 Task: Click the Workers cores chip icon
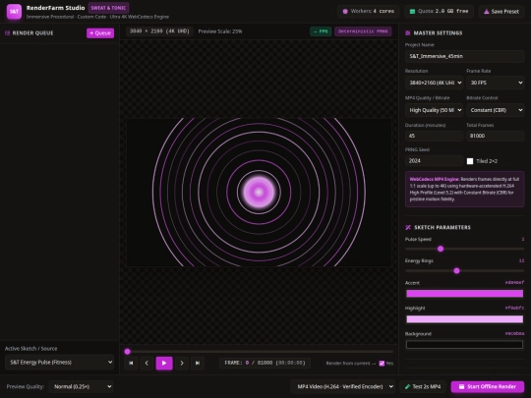tap(345, 11)
